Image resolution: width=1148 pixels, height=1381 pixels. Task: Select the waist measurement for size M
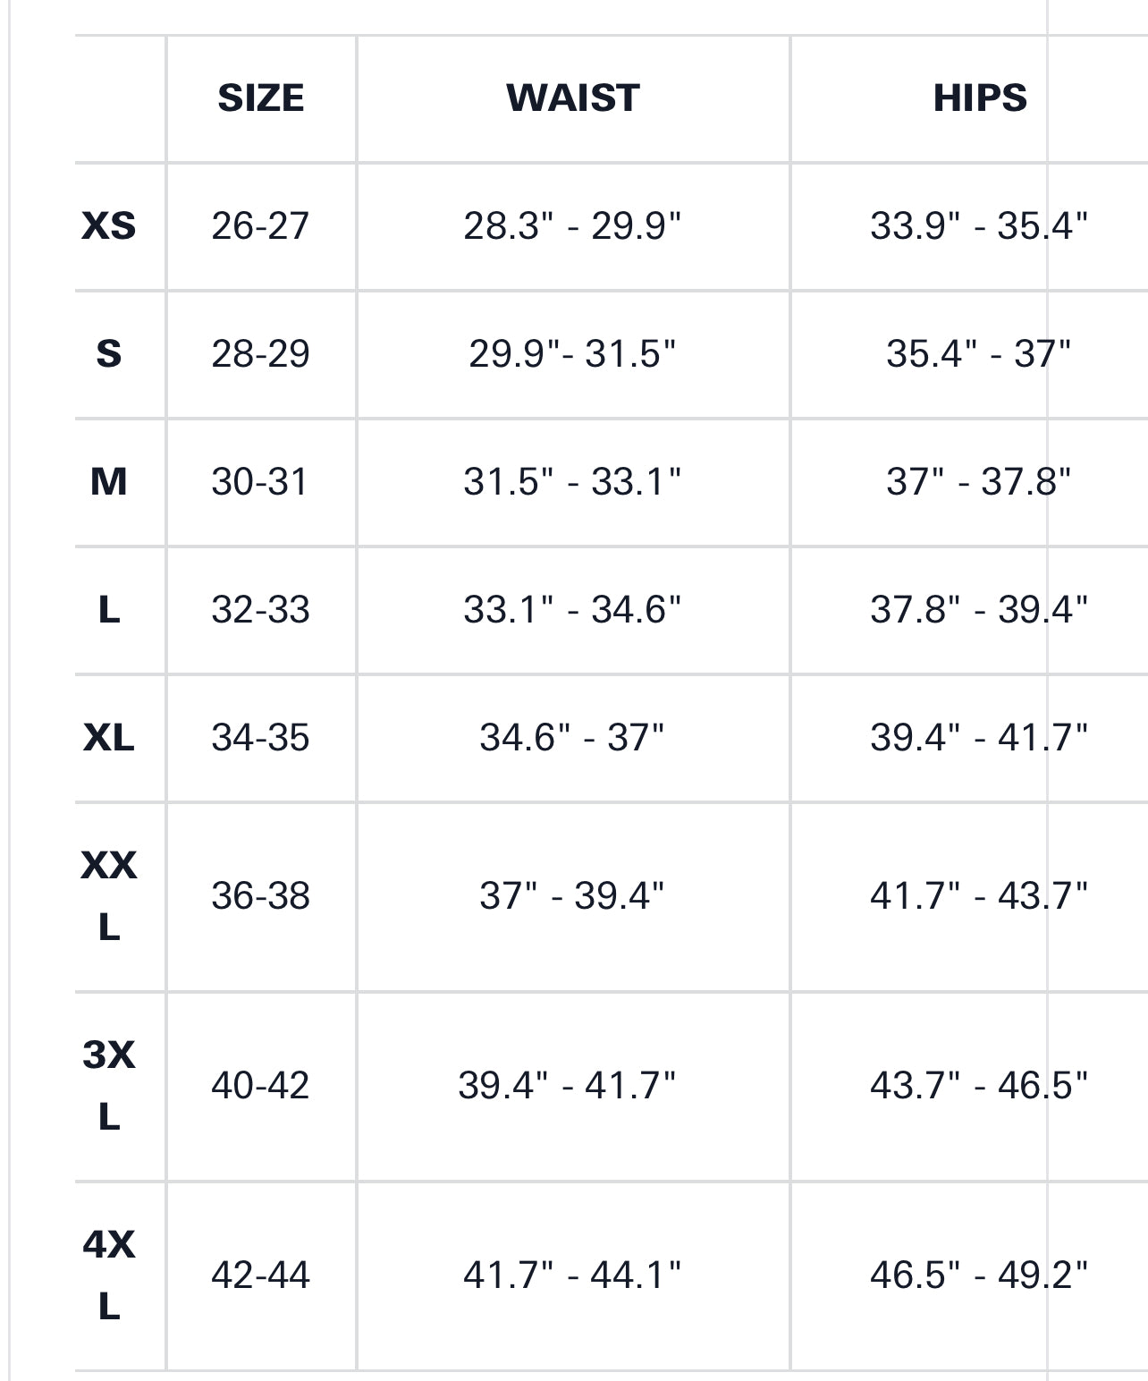tap(572, 482)
